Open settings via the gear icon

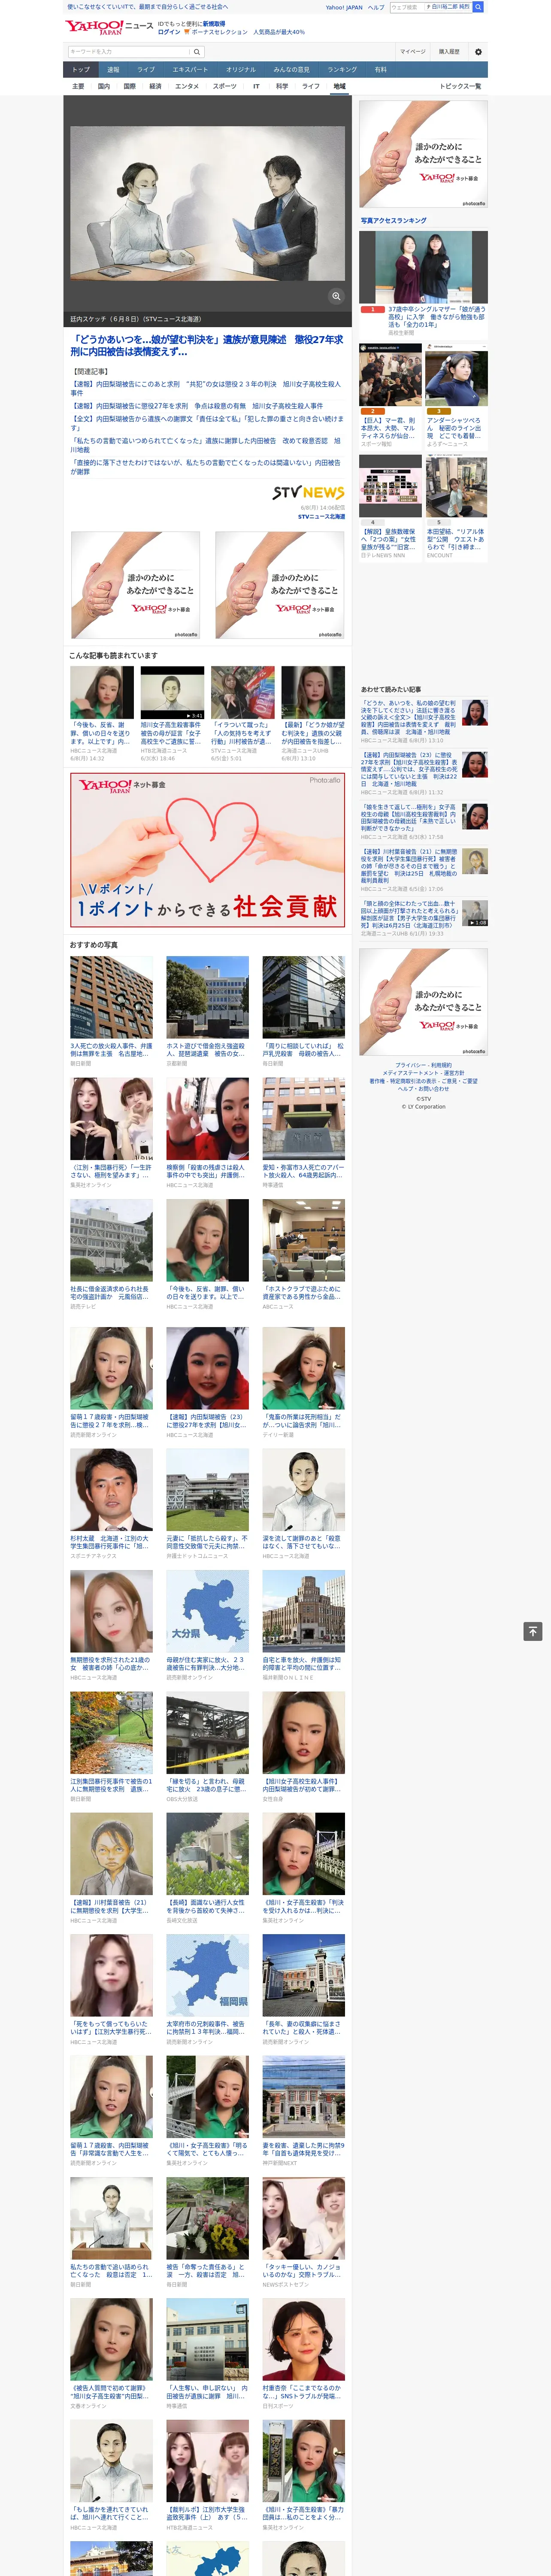tap(478, 51)
